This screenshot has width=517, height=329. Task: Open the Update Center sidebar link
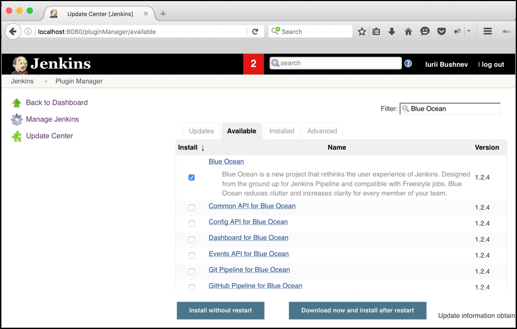click(49, 136)
